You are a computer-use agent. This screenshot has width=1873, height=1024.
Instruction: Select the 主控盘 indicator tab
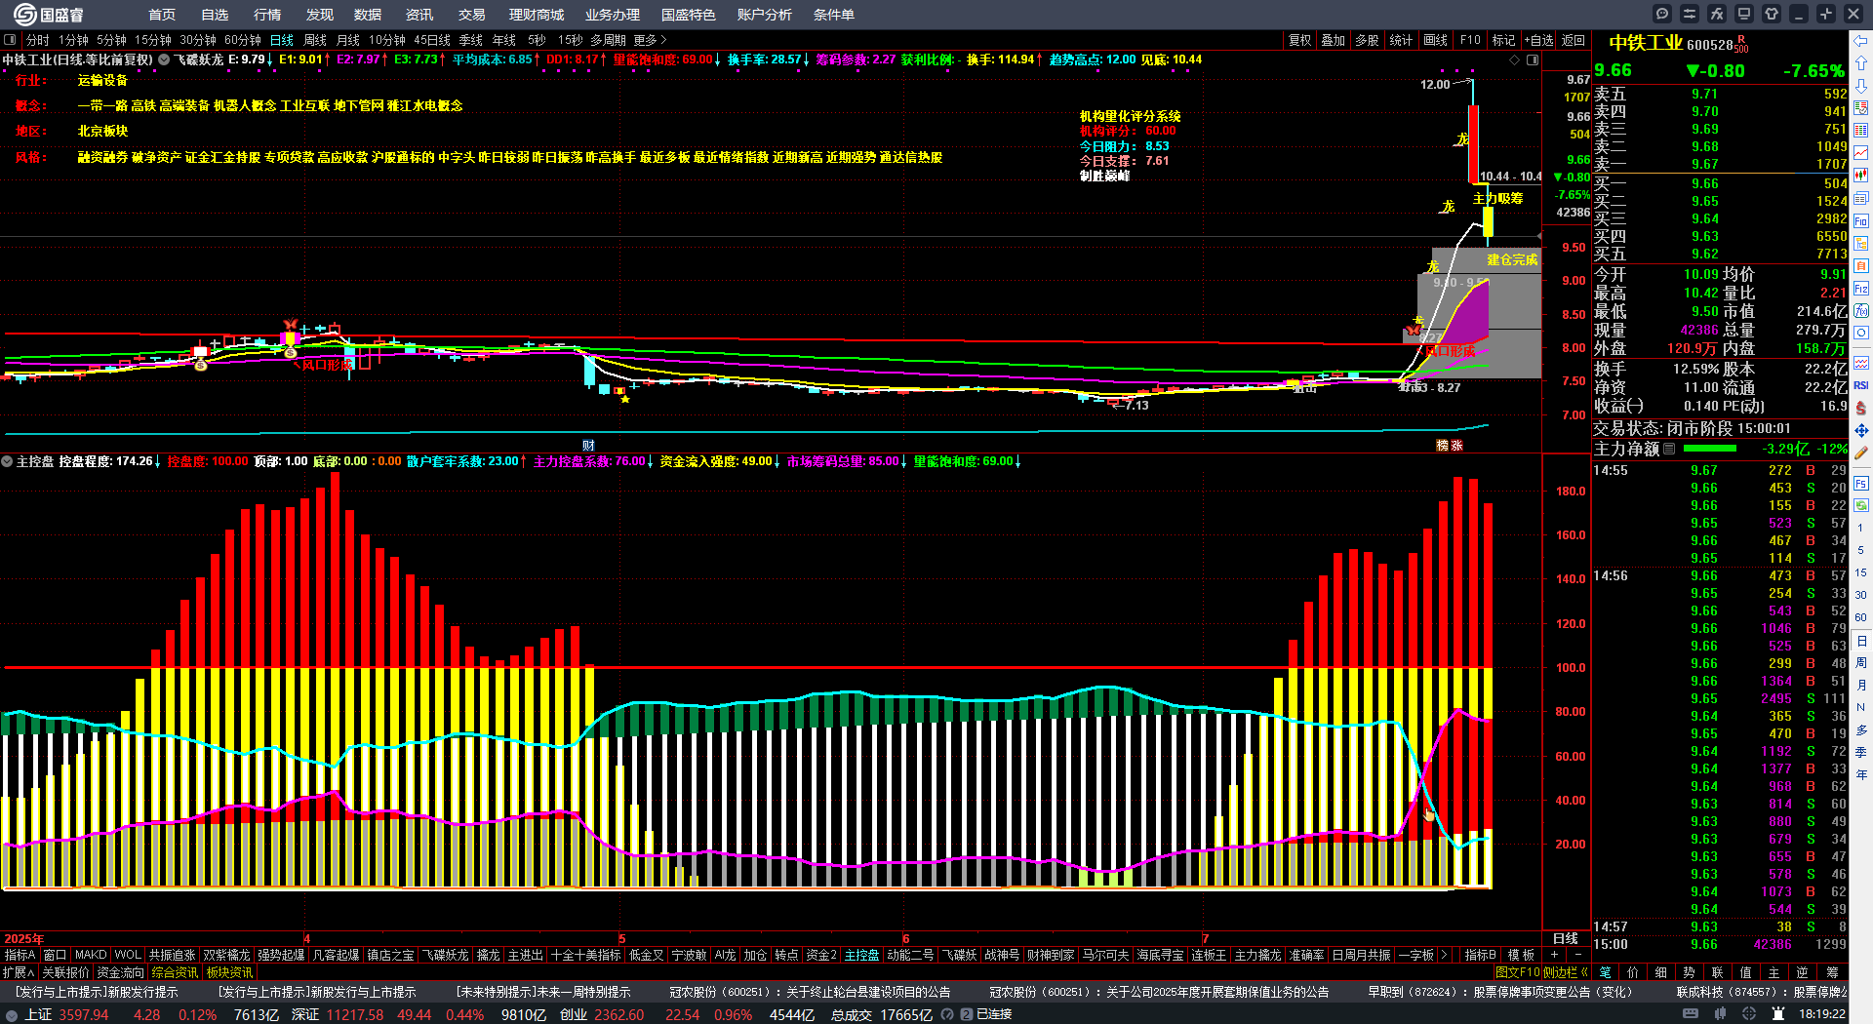point(861,955)
